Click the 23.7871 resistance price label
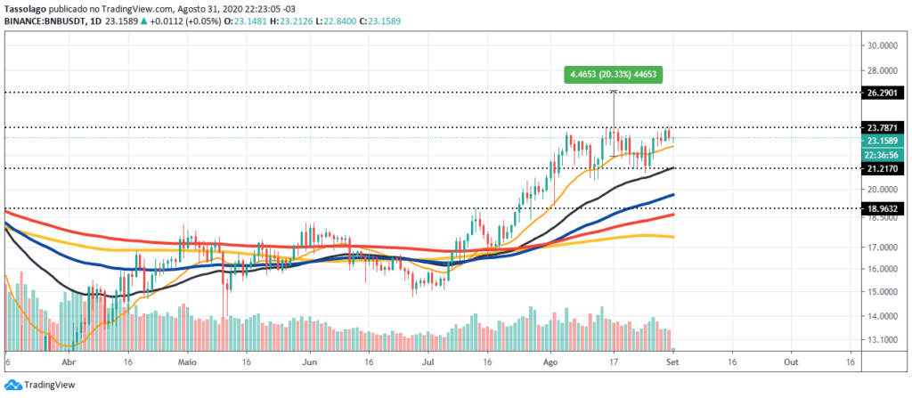This screenshot has height=398, width=912. (883, 128)
